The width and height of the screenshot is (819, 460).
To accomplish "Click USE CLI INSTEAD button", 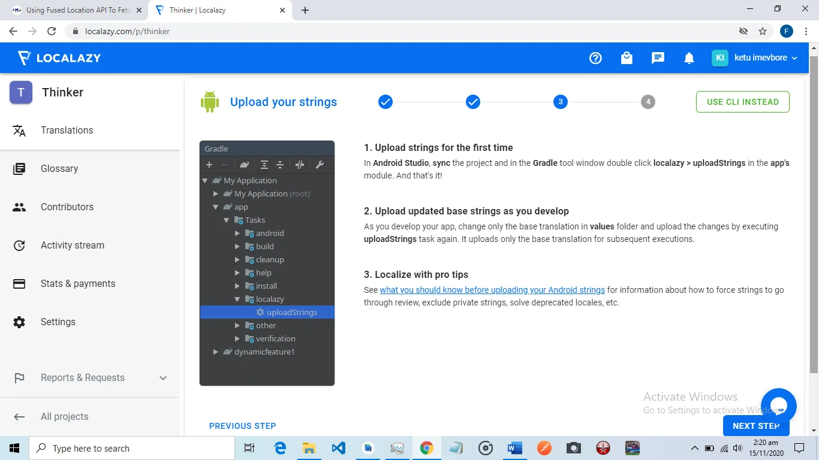I will click(x=743, y=102).
